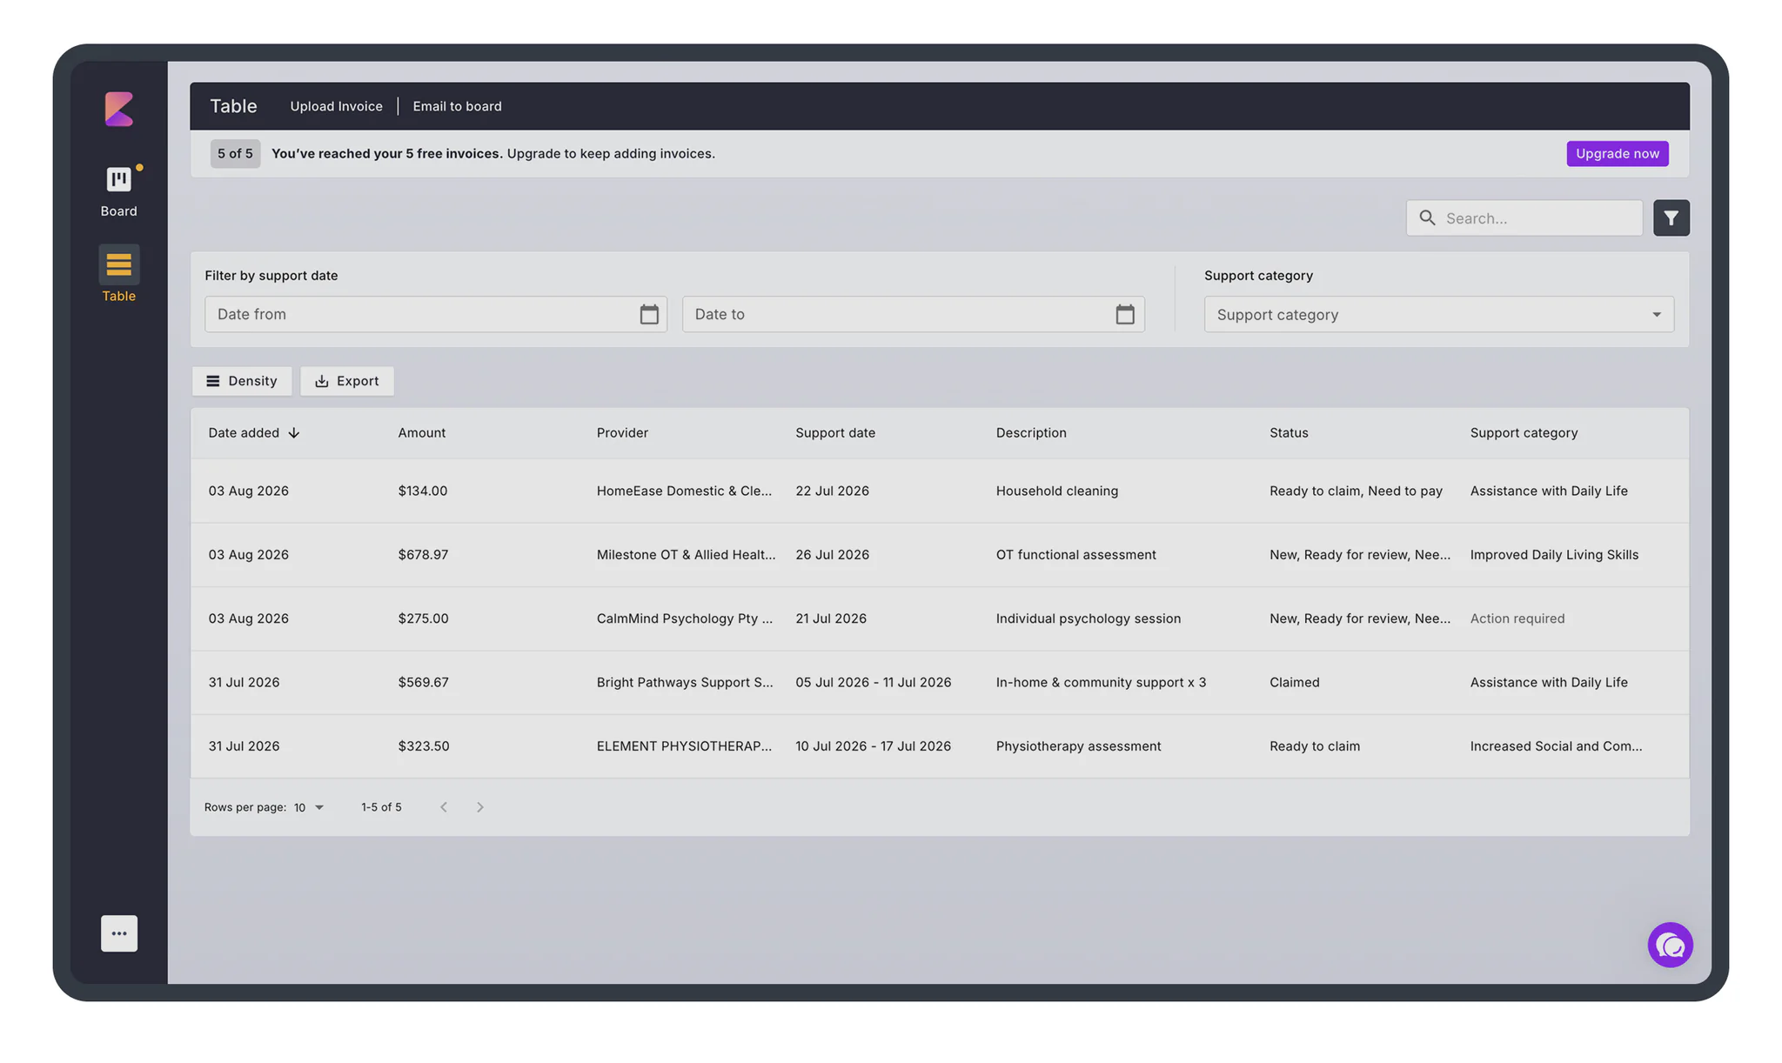1782x1063 pixels.
Task: Click the Date to field
Action: pyautogui.click(x=913, y=314)
